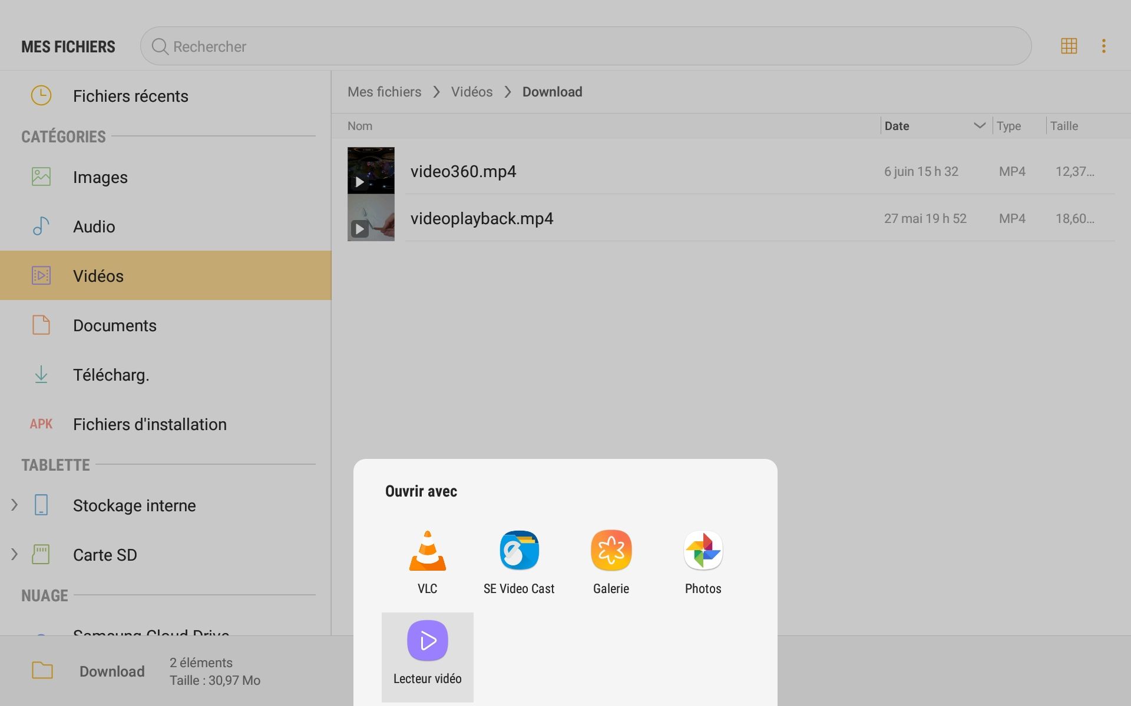Open Audio category
Viewport: 1131px width, 706px height.
click(94, 227)
